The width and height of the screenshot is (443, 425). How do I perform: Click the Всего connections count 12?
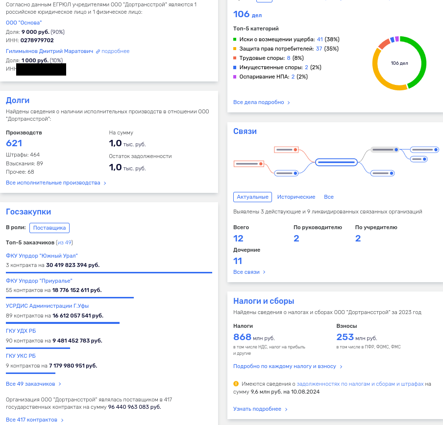[238, 238]
